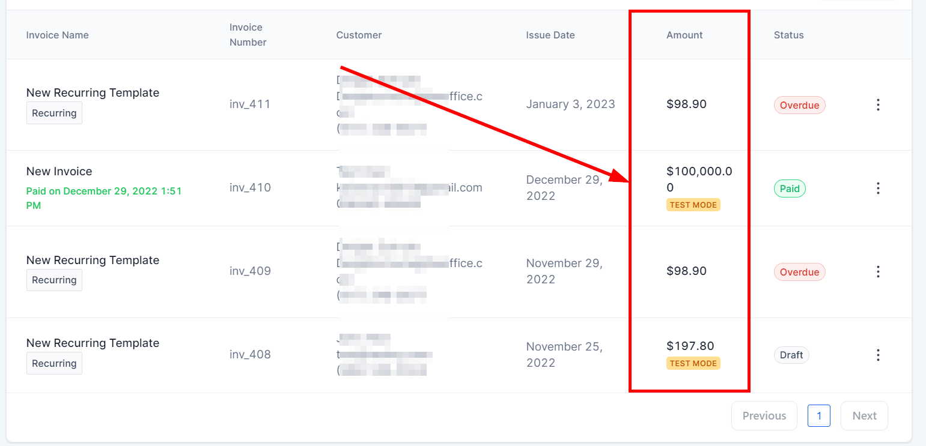Screen dimensions: 926x446
Task: Open three-dot menu for invoice inv_408
Action: tap(878, 355)
